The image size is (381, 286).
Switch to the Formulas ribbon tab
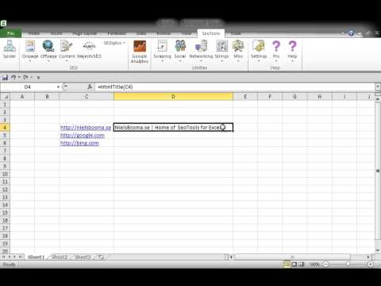117,33
